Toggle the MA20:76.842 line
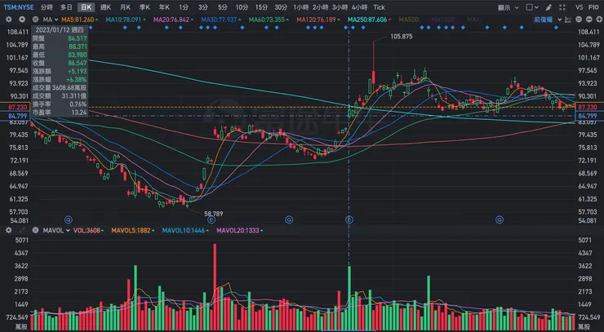Viewport: 604px width, 332px height. [173, 20]
